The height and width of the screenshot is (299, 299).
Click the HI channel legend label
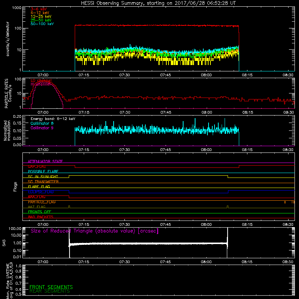(40, 84)
